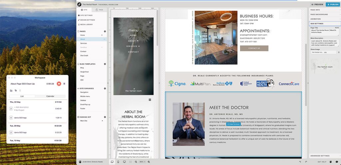Add a new canvas set using plus icon
This screenshot has width=341, height=165.
pyautogui.click(x=105, y=117)
